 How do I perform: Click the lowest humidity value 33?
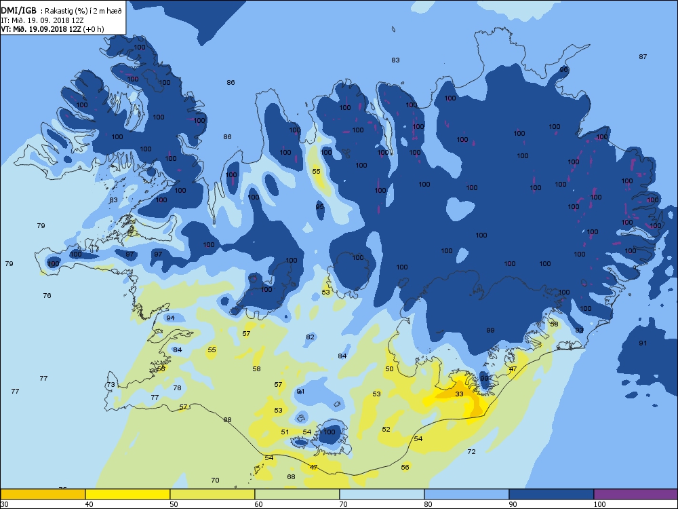point(459,394)
